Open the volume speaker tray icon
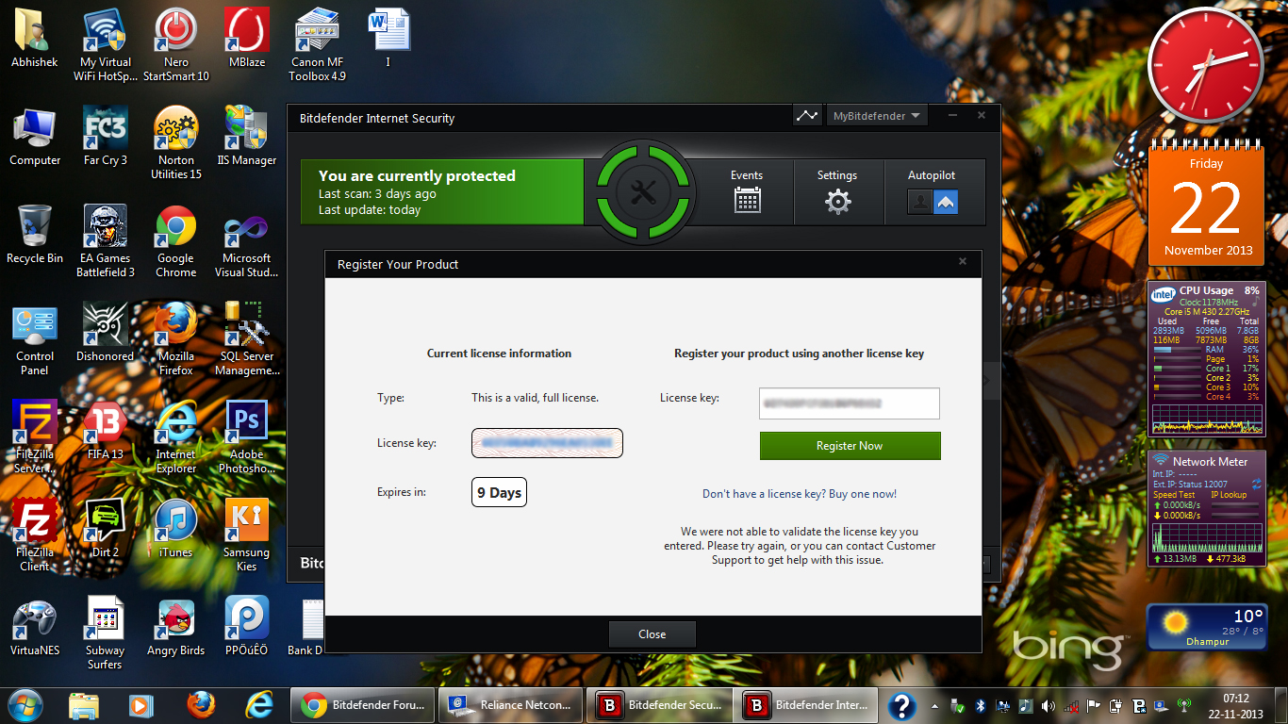Screen dimensions: 1288x724 coord(1048,705)
